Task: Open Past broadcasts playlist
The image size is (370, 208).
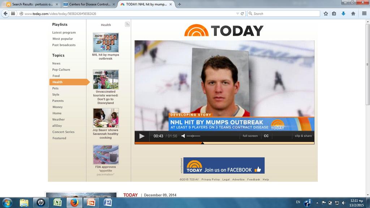Action: [x=64, y=45]
